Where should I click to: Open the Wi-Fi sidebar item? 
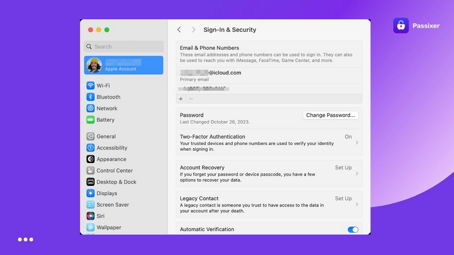click(x=124, y=86)
